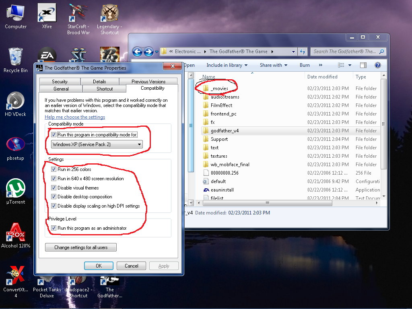Click Burn in Explorer toolbar

305,65
